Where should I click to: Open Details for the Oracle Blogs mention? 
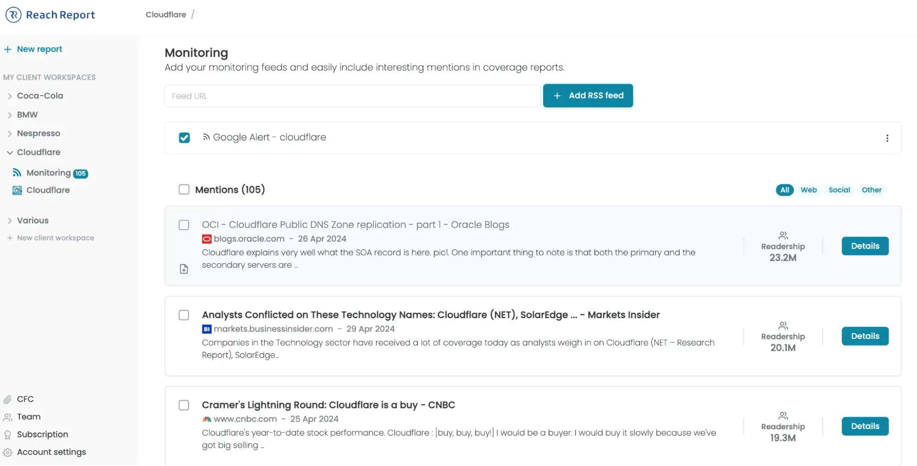click(865, 246)
